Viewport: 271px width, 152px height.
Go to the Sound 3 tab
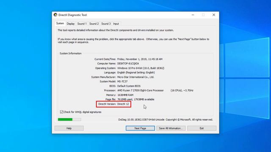pyautogui.click(x=106, y=24)
